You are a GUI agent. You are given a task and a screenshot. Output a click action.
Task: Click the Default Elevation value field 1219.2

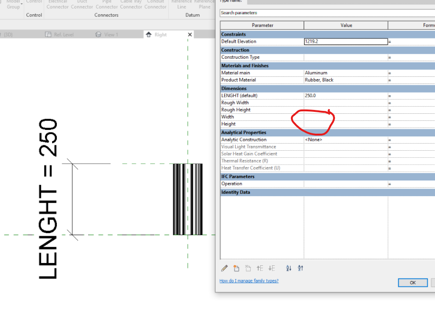(x=345, y=41)
